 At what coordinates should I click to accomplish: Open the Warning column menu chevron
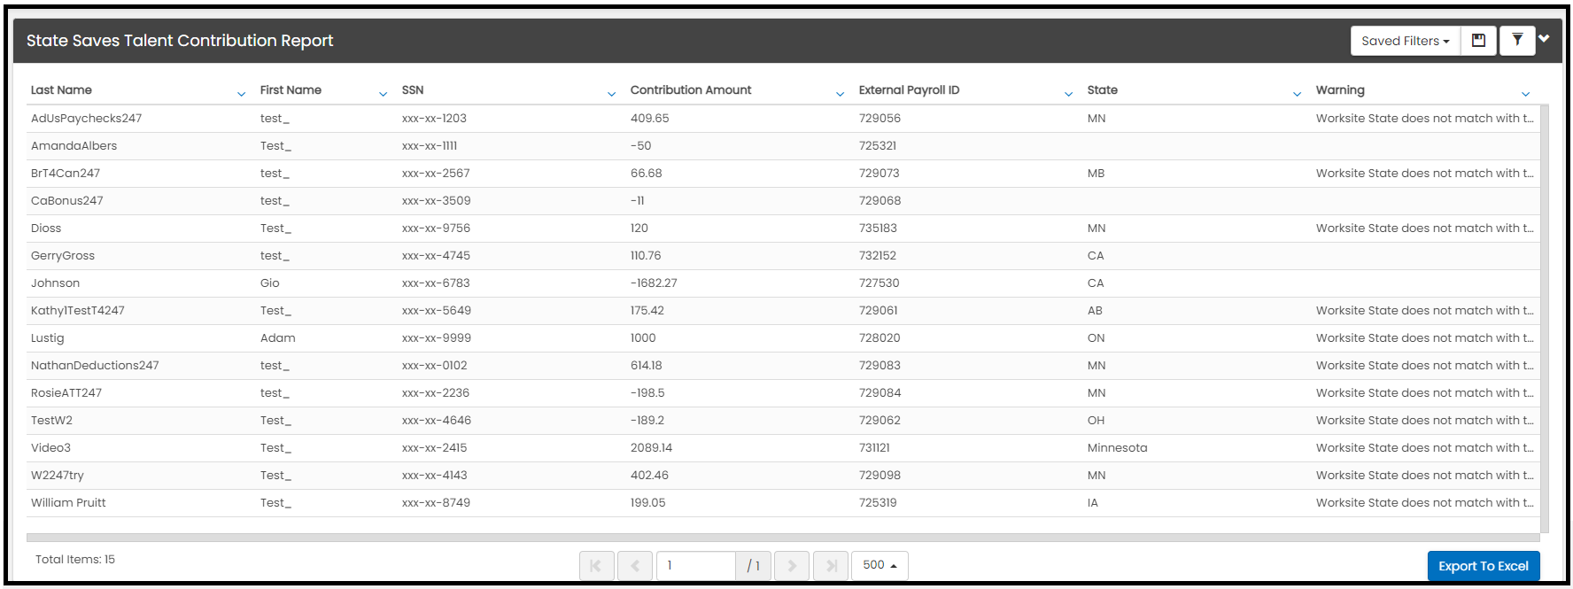click(x=1525, y=94)
